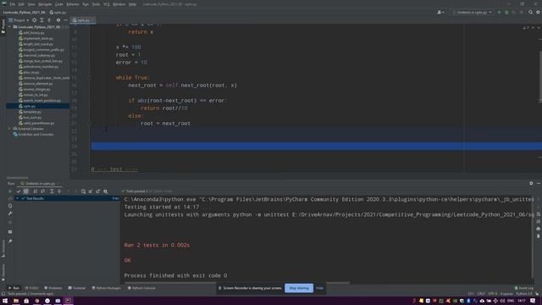
Task: Open the Problems tool window
Action: point(53,288)
